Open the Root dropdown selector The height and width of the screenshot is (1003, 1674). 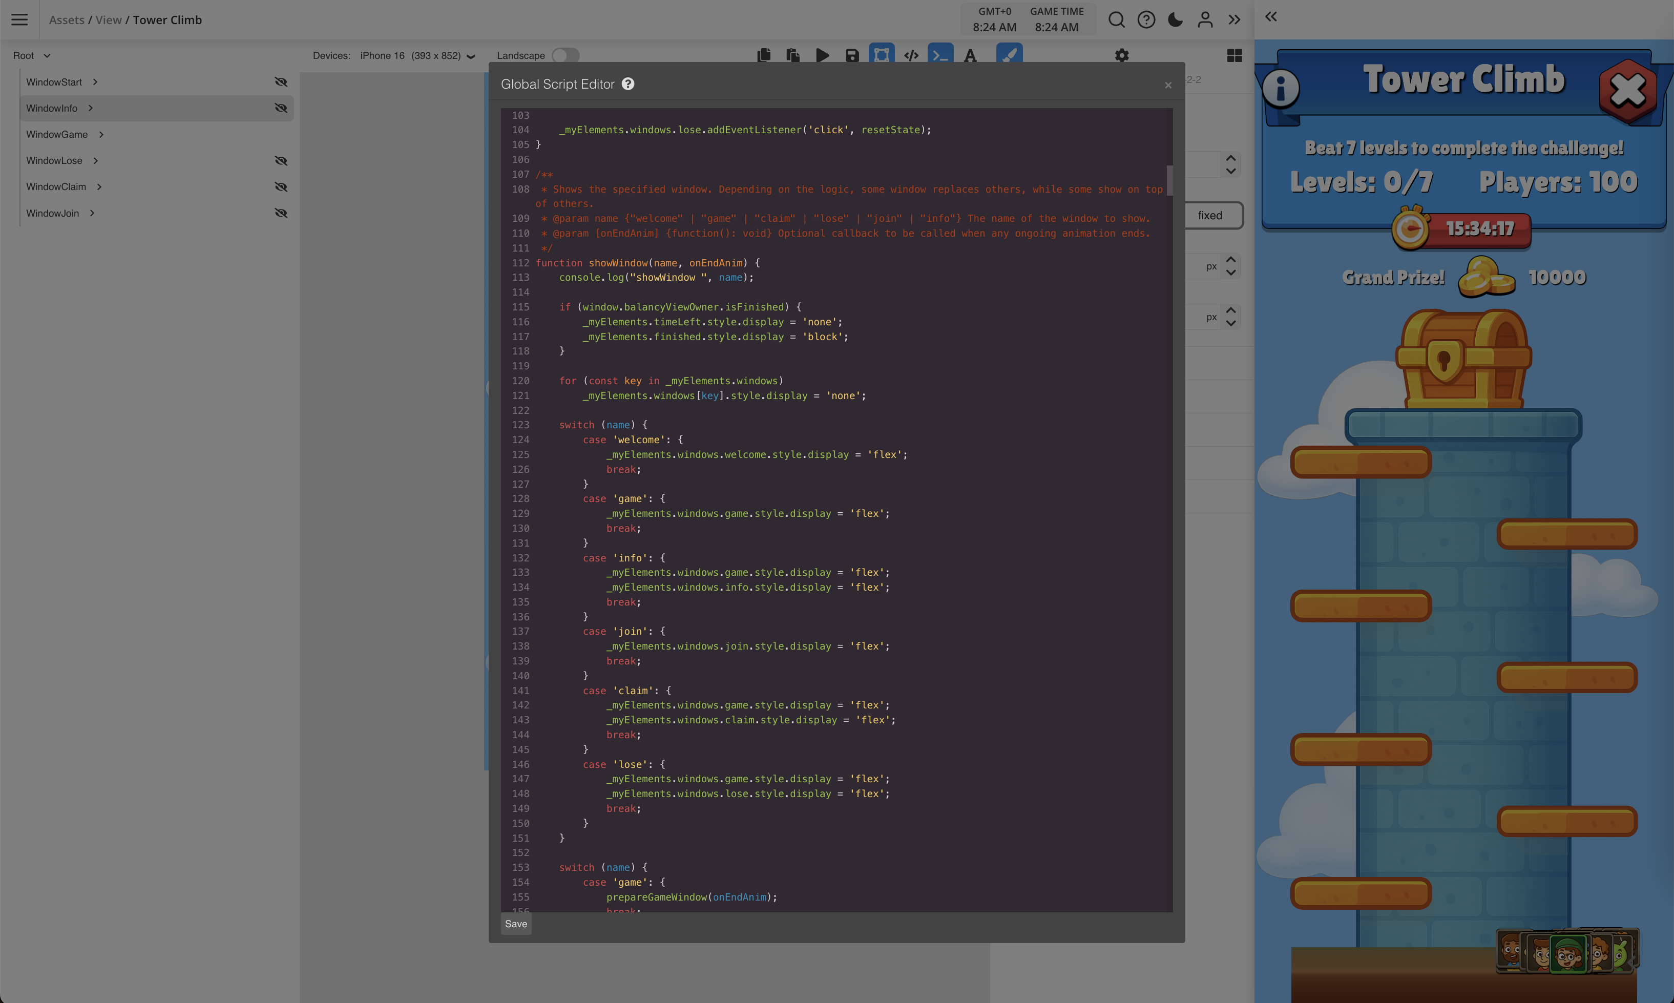[x=31, y=55]
